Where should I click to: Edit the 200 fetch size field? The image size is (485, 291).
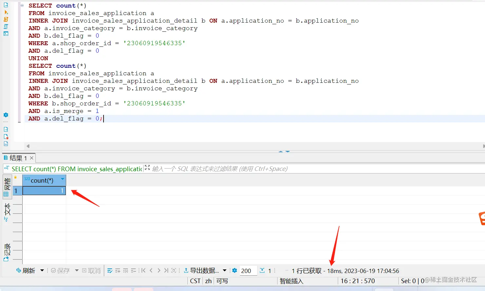(248, 271)
